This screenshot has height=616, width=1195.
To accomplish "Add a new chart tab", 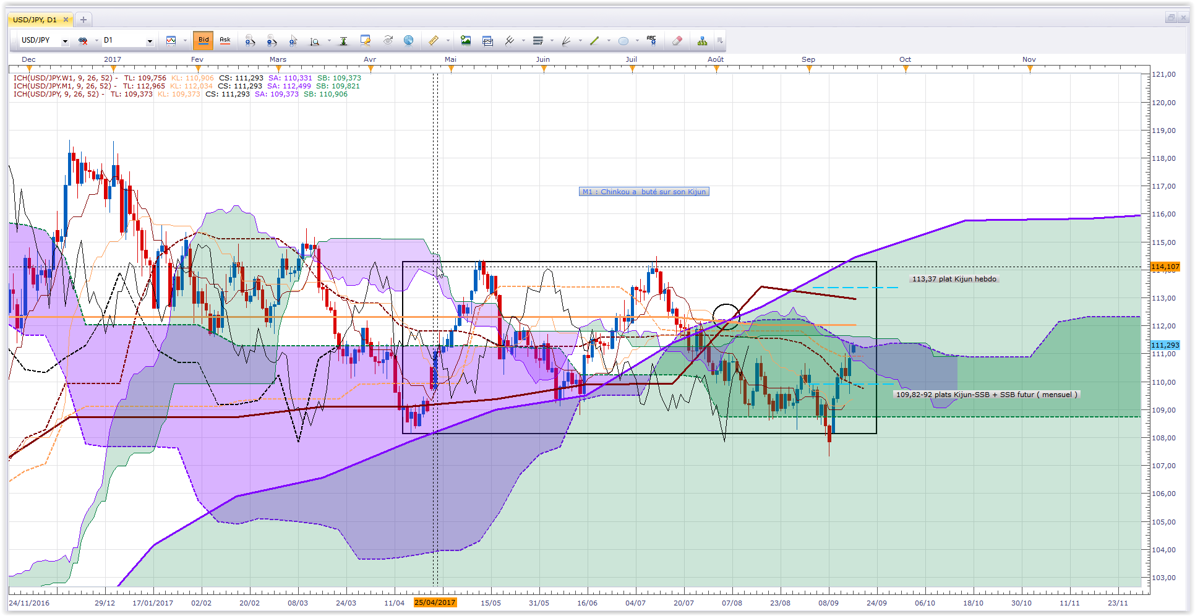I will click(84, 20).
